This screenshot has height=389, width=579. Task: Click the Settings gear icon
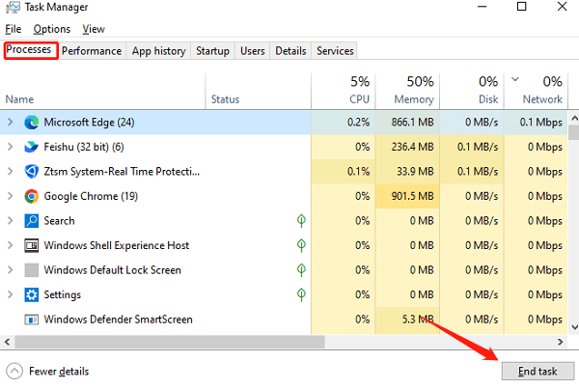(x=31, y=294)
